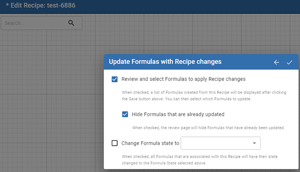Click the help text about the review page

pos(208,127)
